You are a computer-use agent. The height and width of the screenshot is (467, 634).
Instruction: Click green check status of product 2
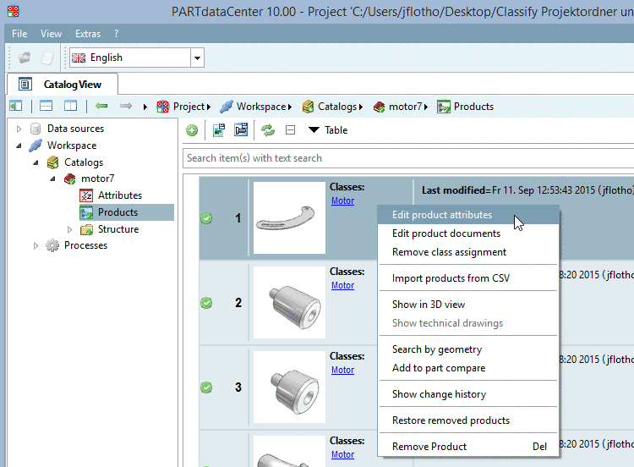(x=206, y=303)
